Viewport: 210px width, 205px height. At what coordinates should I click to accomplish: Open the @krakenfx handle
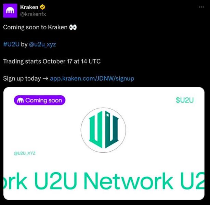[33, 14]
